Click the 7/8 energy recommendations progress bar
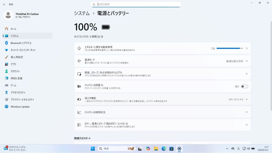Viewport: 272px width, 153px height. click(x=229, y=48)
